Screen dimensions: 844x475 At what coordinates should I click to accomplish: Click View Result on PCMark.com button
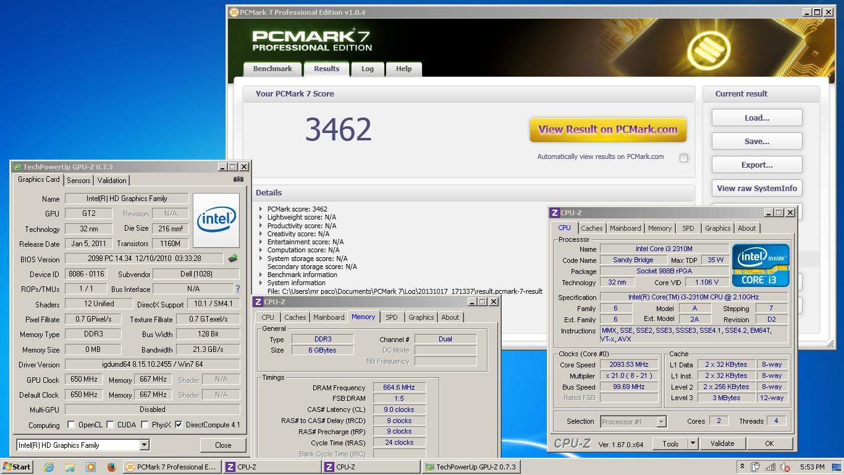608,130
